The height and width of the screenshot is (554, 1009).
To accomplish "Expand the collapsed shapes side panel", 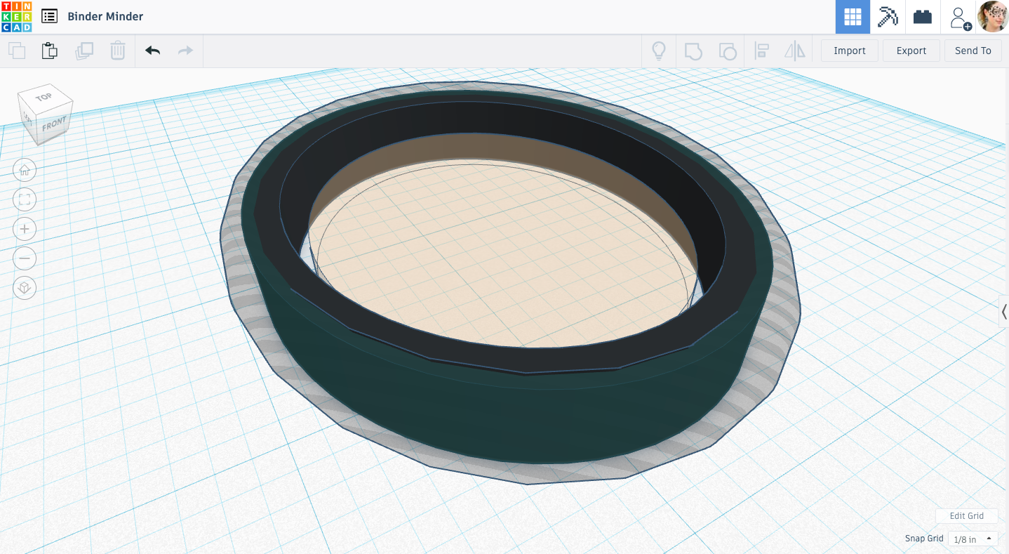I will click(x=1004, y=312).
